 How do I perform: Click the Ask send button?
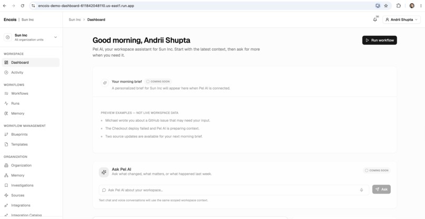pos(381,189)
